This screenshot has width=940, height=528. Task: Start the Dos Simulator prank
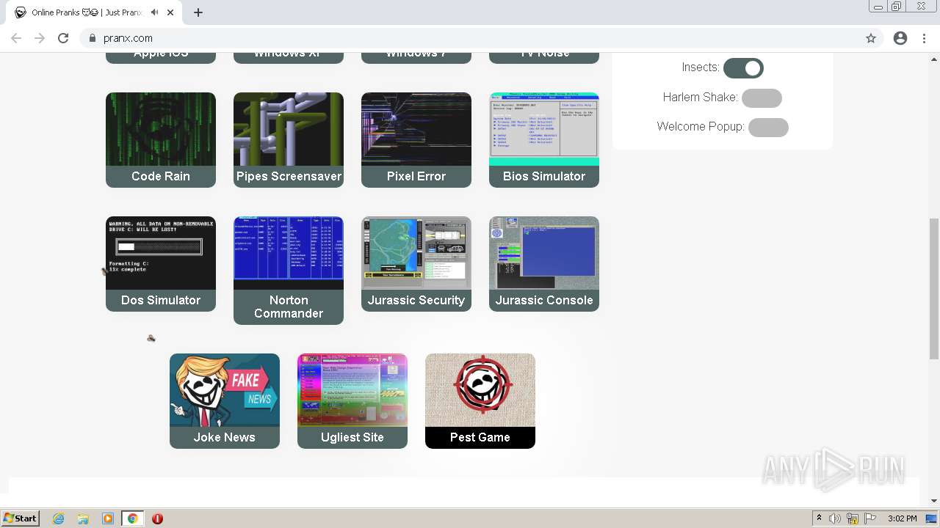click(x=161, y=264)
